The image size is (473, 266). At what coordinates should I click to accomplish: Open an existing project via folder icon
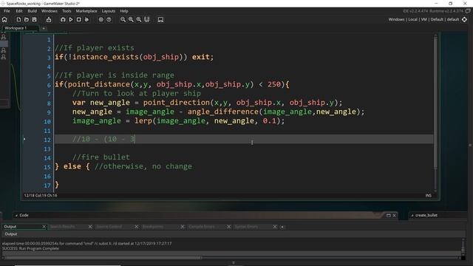27,20
